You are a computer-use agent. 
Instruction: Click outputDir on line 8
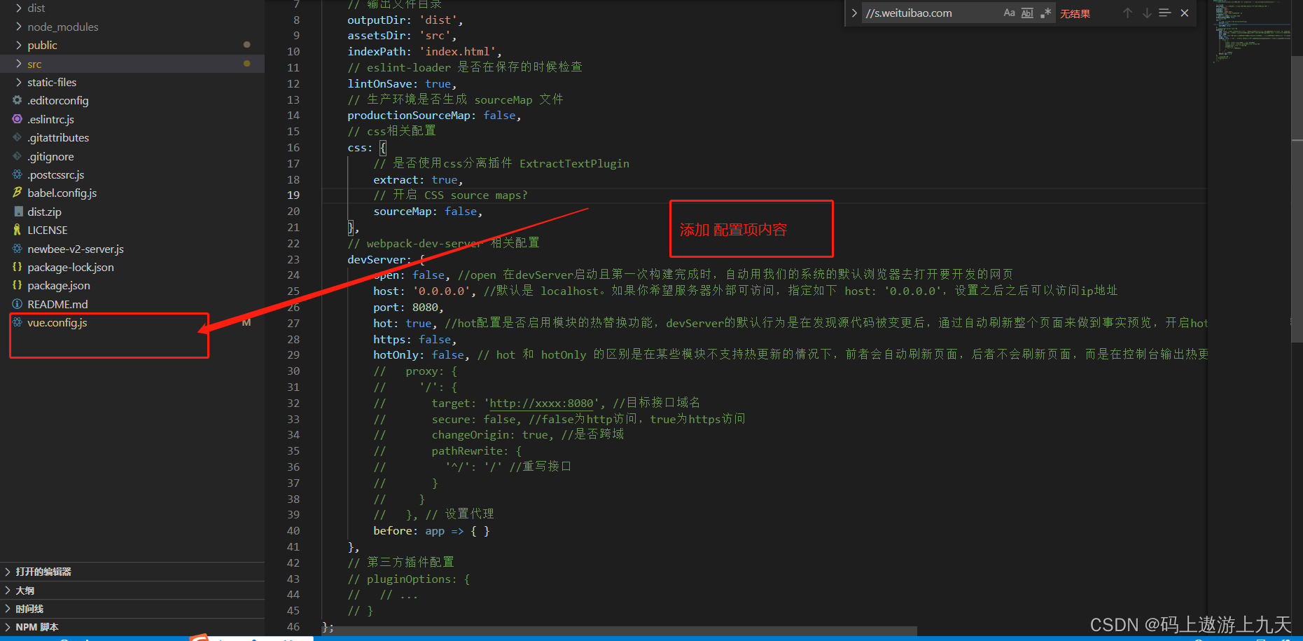point(379,20)
